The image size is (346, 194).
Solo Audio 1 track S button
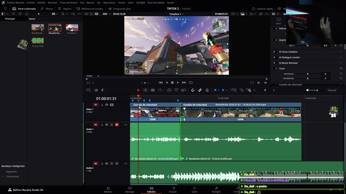pos(112,125)
